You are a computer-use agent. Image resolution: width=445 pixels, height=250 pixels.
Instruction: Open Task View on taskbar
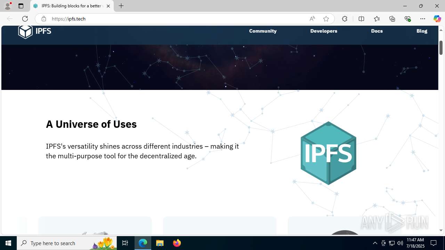(125, 243)
